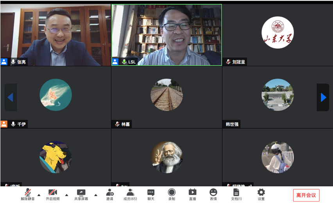Unmute microphone with 解除静音 button
This screenshot has width=333, height=209.
(28, 194)
